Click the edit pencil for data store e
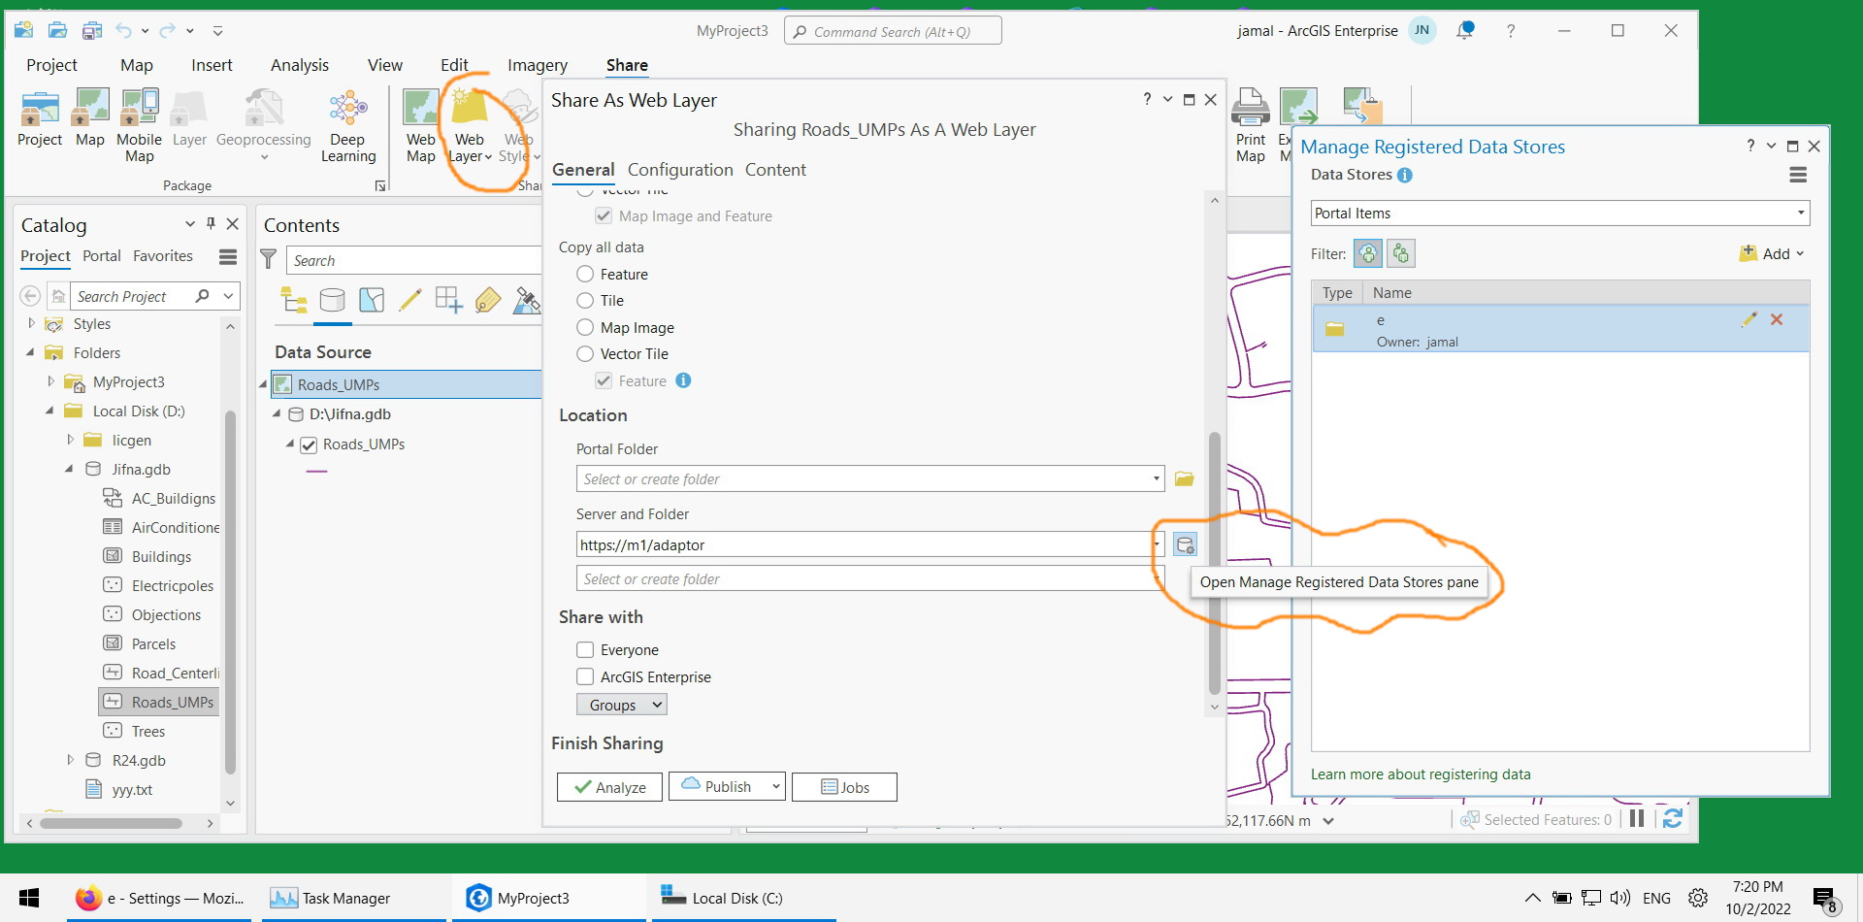 tap(1750, 319)
